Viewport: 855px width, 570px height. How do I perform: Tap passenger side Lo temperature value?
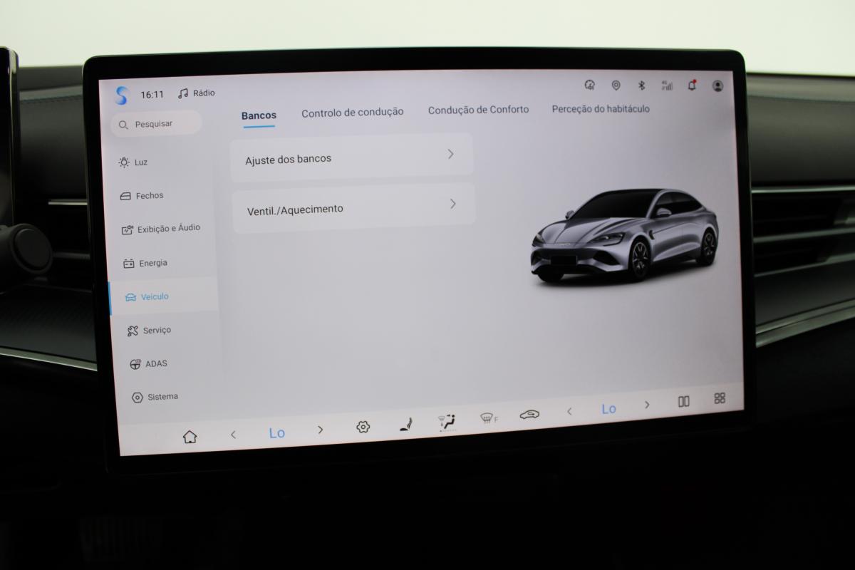pyautogui.click(x=608, y=408)
